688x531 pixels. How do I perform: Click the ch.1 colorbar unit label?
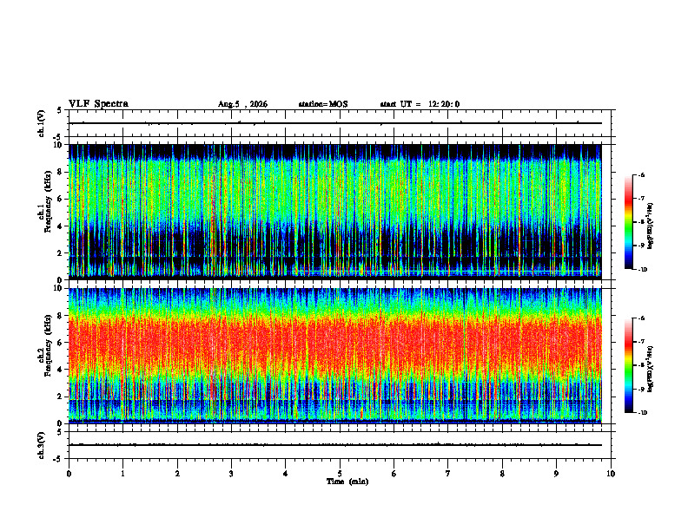pos(651,226)
